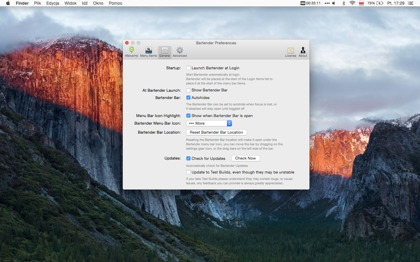Tick the Show Bartender Bar checkbox
420x262 pixels.
click(x=188, y=90)
